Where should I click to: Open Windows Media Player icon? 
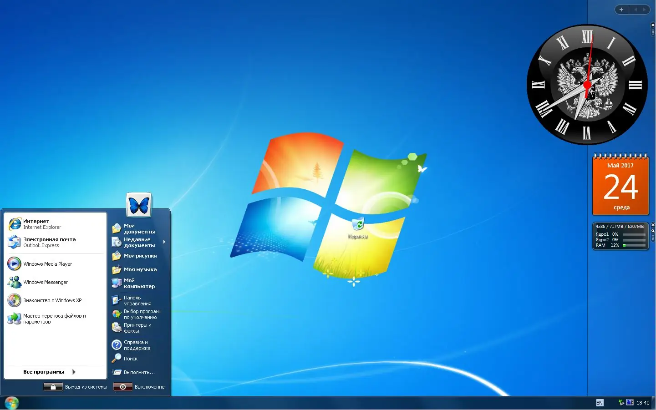pyautogui.click(x=15, y=264)
